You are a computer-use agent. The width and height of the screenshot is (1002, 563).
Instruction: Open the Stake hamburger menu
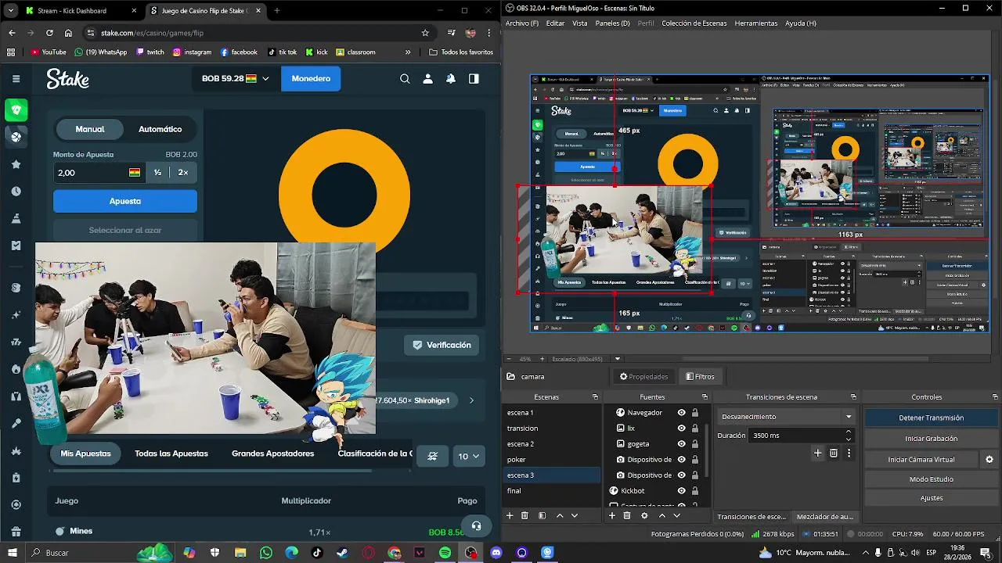(16, 78)
